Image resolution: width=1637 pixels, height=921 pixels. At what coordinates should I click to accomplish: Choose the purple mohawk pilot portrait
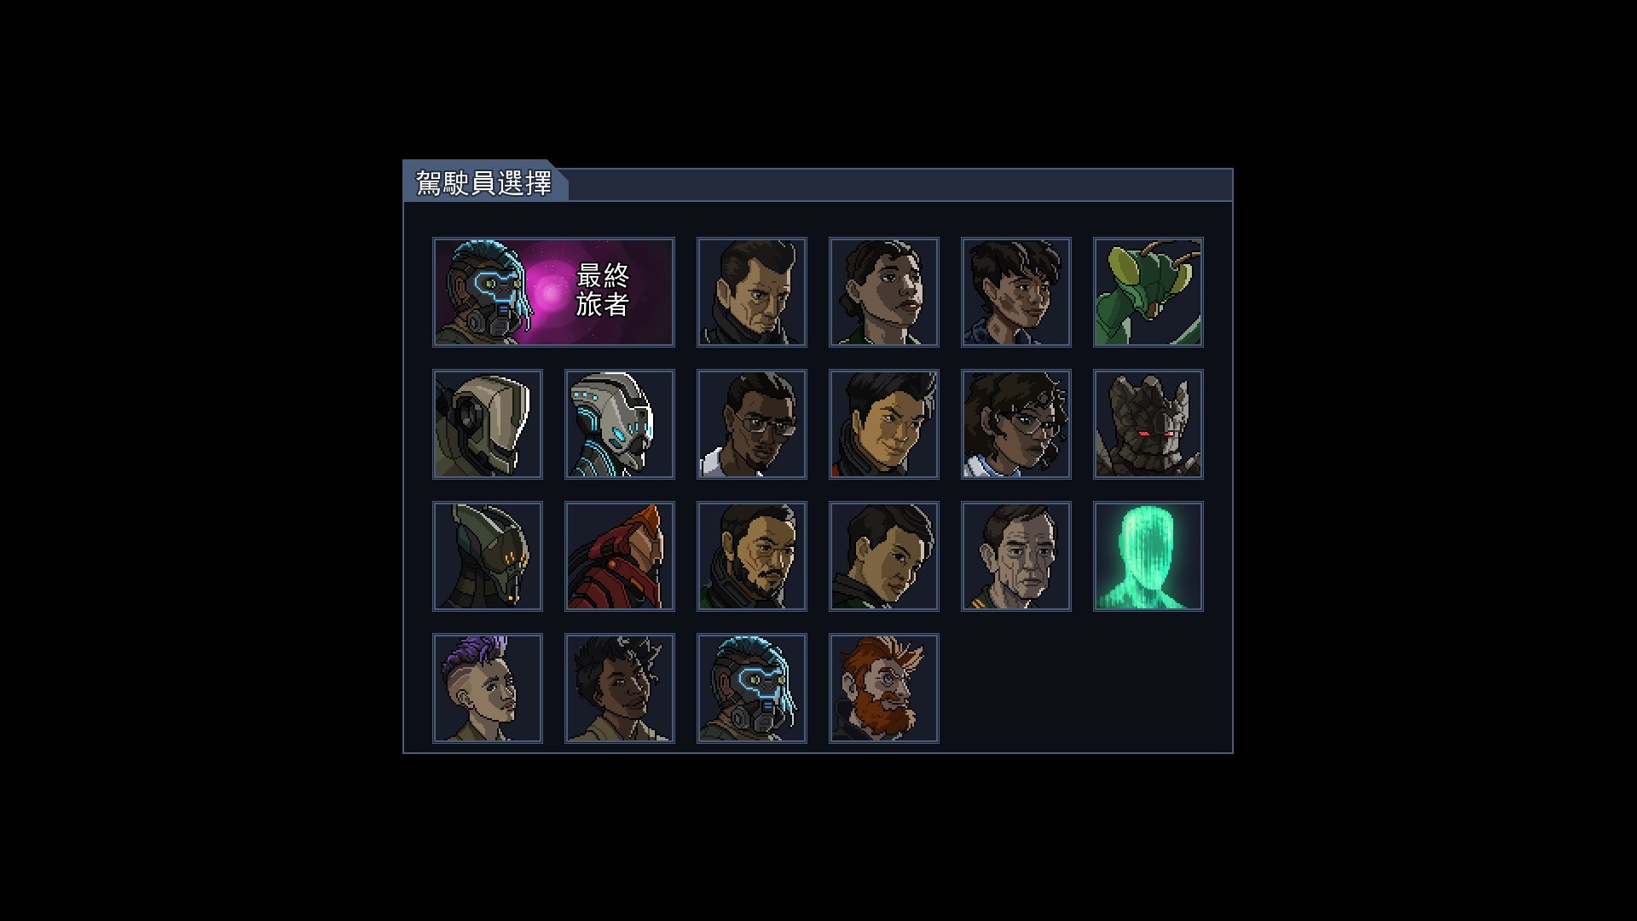[x=488, y=688]
